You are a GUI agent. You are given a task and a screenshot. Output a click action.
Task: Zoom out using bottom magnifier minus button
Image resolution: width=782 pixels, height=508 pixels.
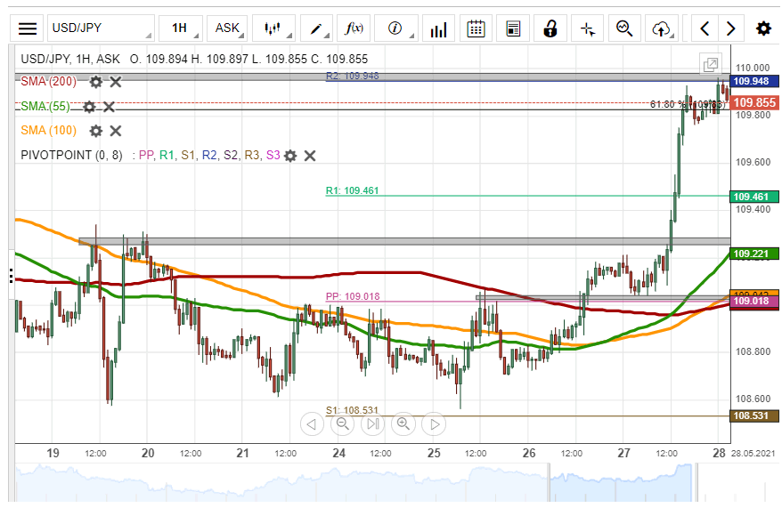coord(341,424)
